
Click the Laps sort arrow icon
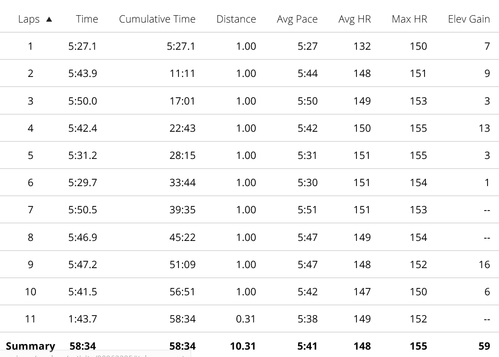tap(49, 19)
